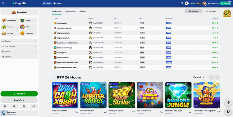The height and width of the screenshot is (117, 233).
Task: Click the Deposit button
Action: [225, 3]
